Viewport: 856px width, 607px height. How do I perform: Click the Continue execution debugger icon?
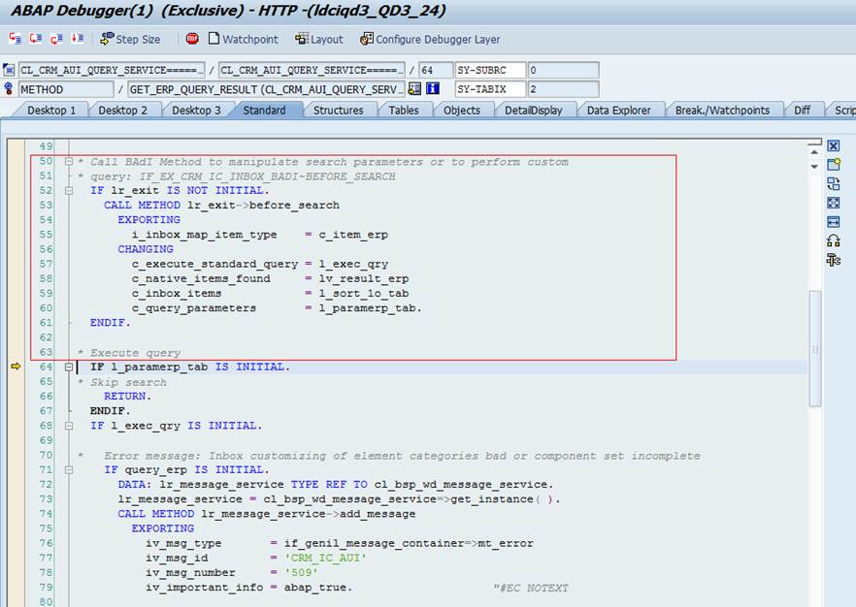(x=78, y=39)
